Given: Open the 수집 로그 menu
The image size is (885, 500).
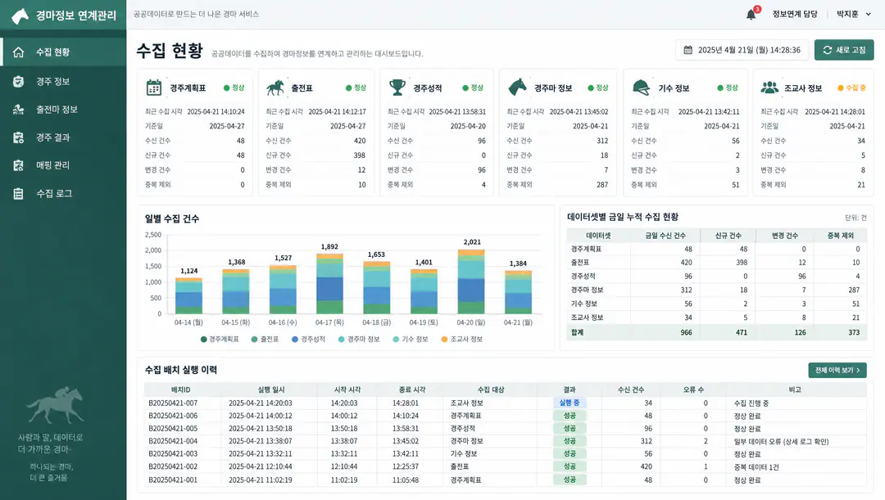Looking at the screenshot, I should pyautogui.click(x=54, y=194).
